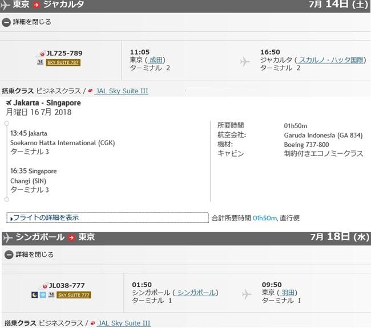This screenshot has width=371, height=328.
Task: Click arrival time 09:50
Action: (x=272, y=285)
